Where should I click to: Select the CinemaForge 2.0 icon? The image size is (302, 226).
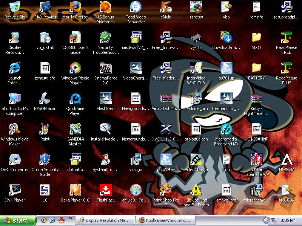[105, 68]
